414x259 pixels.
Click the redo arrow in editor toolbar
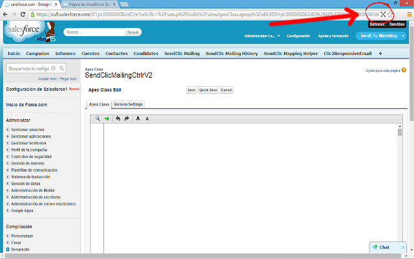[x=127, y=118]
